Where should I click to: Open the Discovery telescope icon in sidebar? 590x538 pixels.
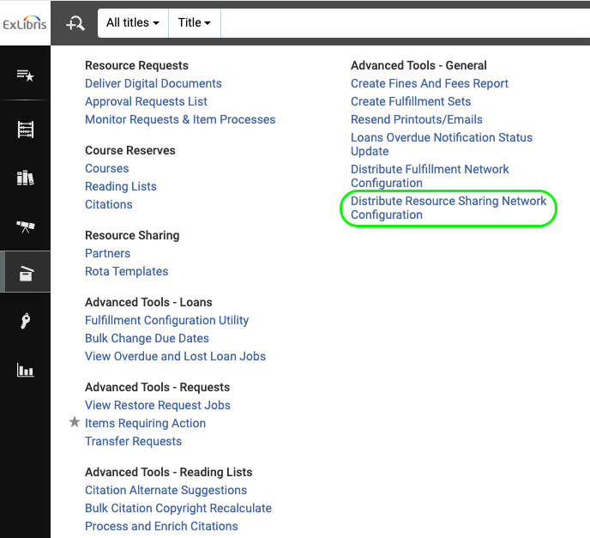point(25,227)
